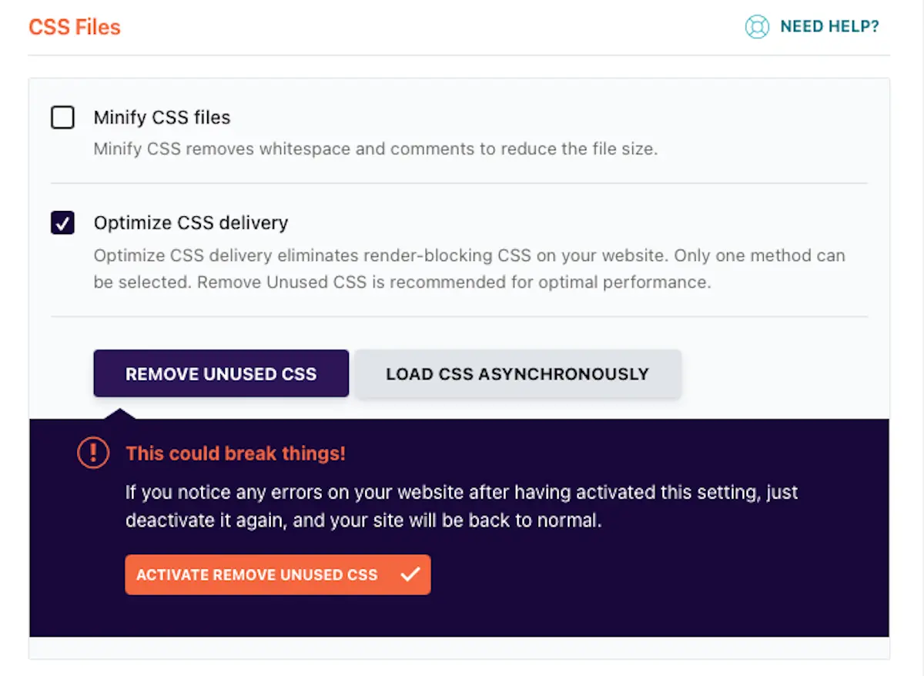Screen dimensions: 924x676
Task: Click the pointer triangle beneath Remove Unused CSS
Action: [x=122, y=413]
